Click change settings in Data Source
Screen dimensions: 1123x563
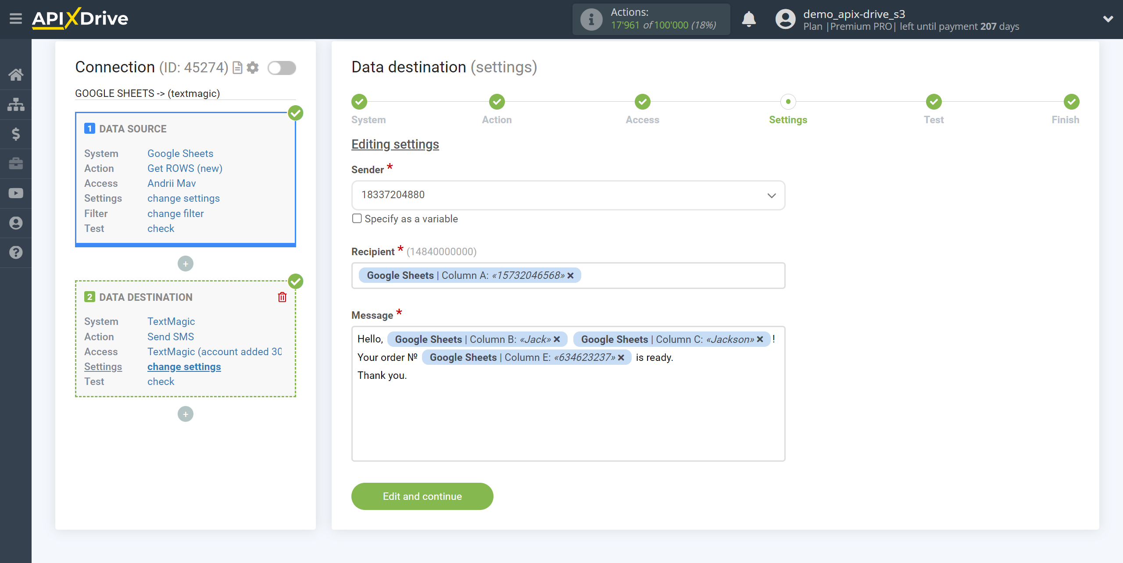(183, 198)
